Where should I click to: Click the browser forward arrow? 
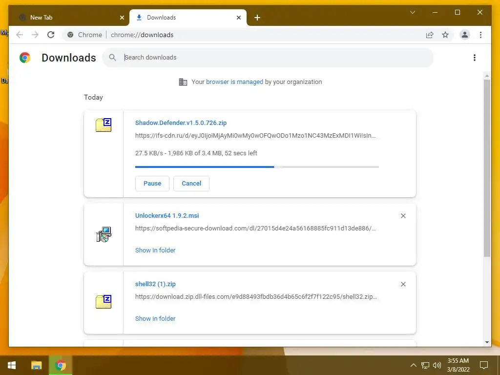click(35, 35)
